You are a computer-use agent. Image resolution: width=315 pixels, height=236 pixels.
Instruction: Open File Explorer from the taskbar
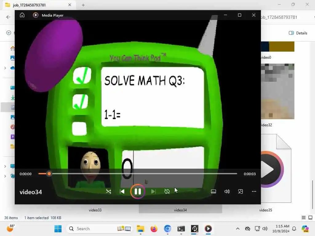140,229
